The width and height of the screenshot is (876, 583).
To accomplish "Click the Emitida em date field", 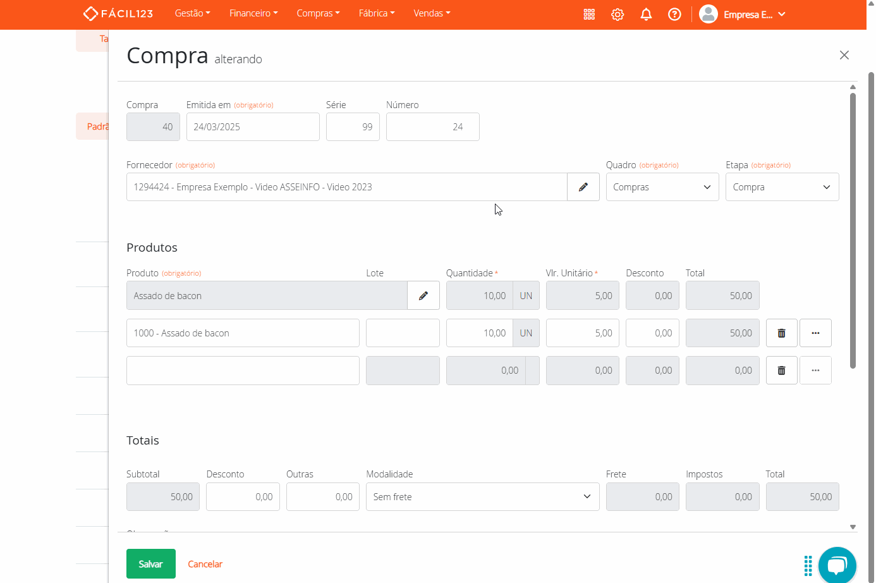I will (x=253, y=127).
